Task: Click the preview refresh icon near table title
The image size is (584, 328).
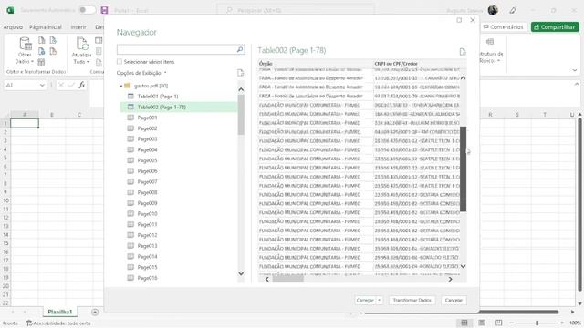Action: pos(463,52)
